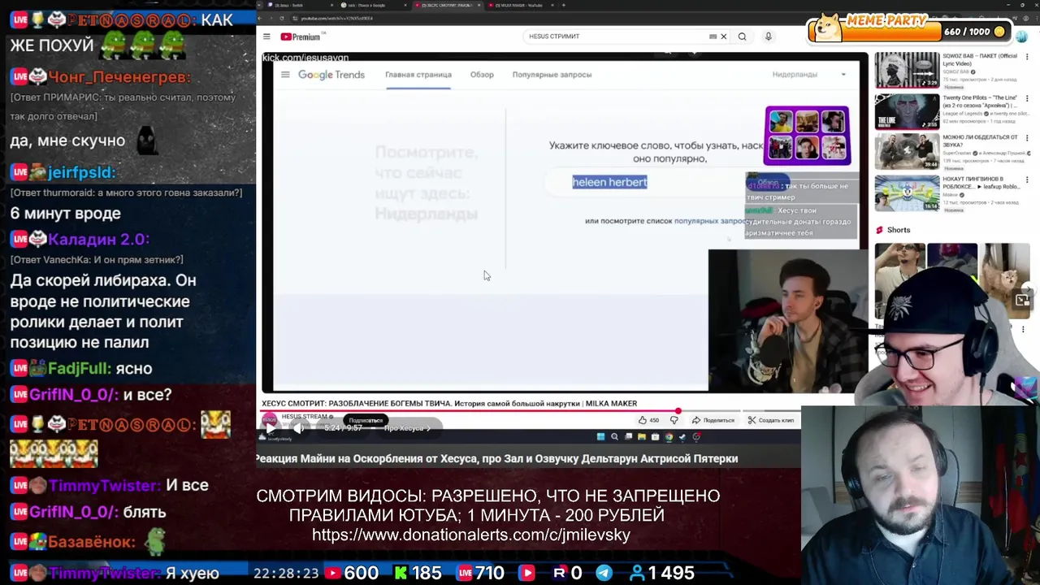The image size is (1040, 585).
Task: Open the YouTube hamburger guide menu
Action: (266, 37)
